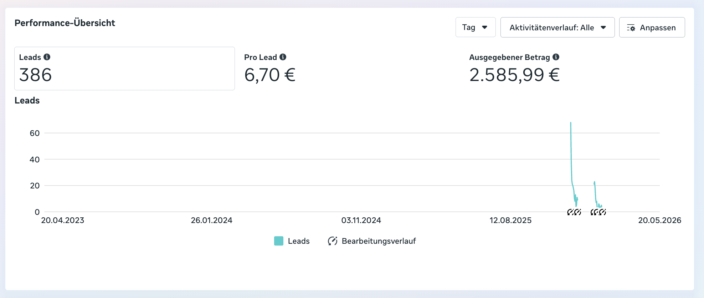This screenshot has width=704, height=298.
Task: Click the info icon beside Ausgegebener Betrag
Action: point(556,57)
